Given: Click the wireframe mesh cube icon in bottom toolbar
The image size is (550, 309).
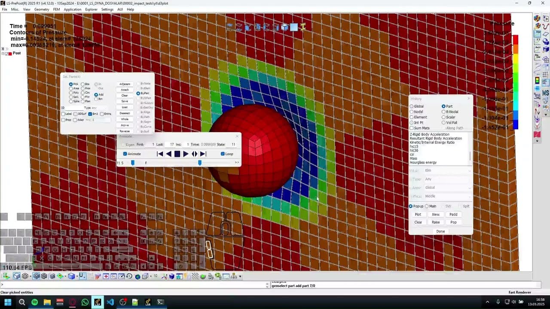Looking at the screenshot, I should pyautogui.click(x=25, y=276).
